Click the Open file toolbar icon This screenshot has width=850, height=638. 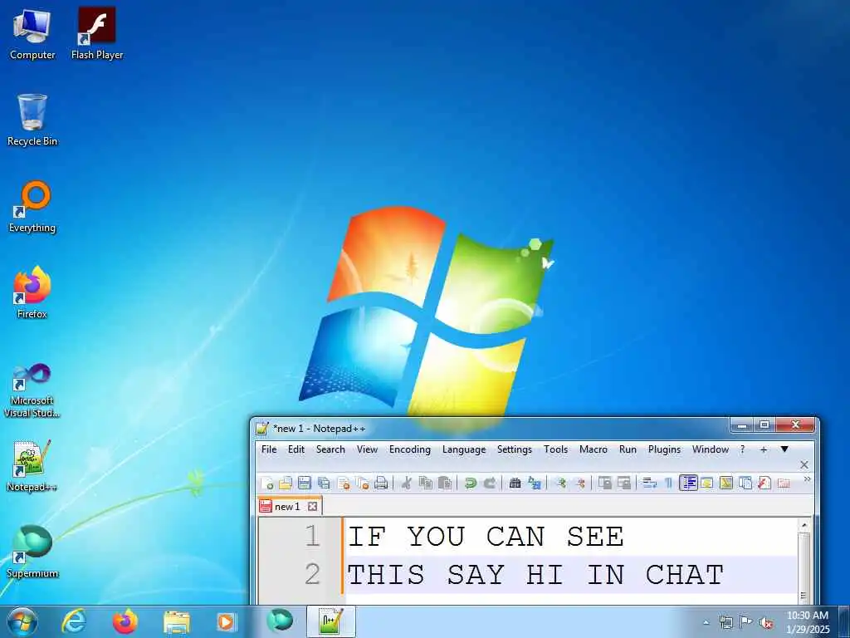[286, 483]
